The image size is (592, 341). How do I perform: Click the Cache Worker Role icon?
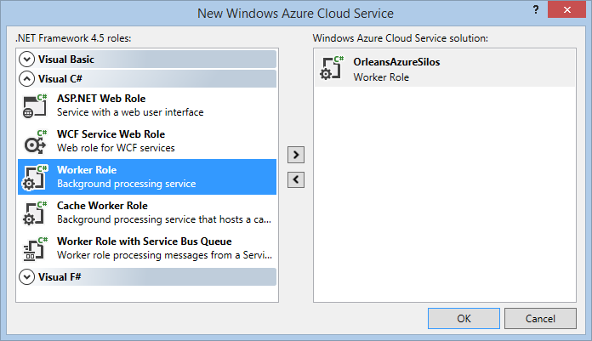(x=36, y=213)
